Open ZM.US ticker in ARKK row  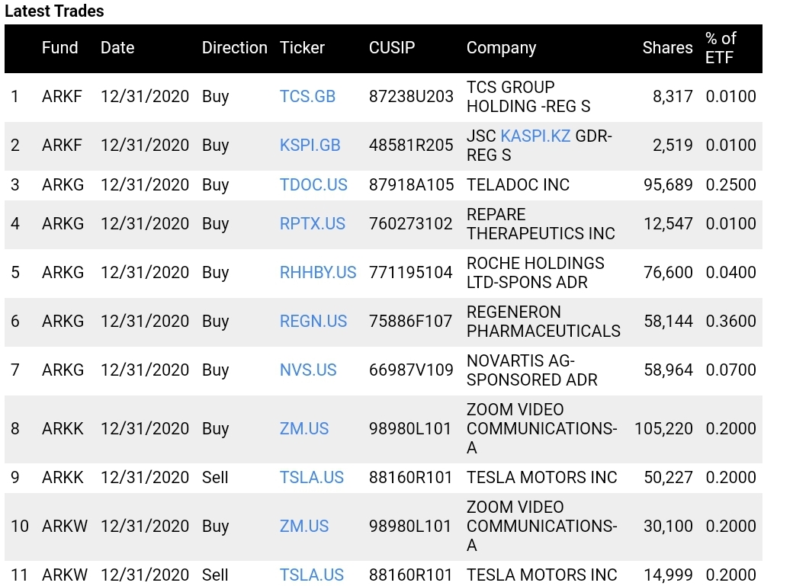pos(304,429)
